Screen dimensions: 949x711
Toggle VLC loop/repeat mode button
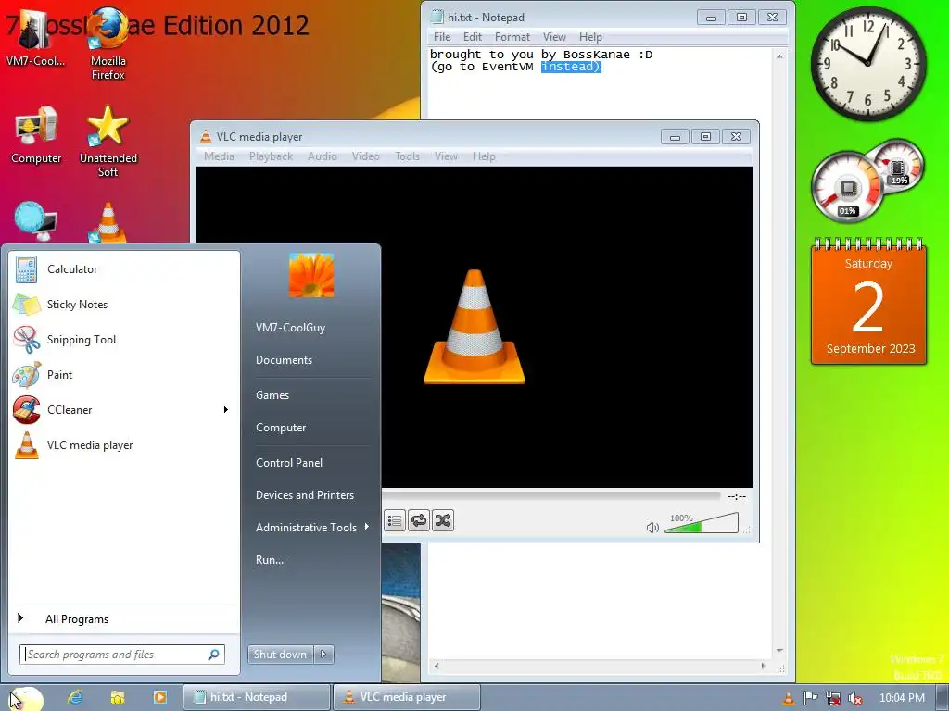click(x=418, y=520)
